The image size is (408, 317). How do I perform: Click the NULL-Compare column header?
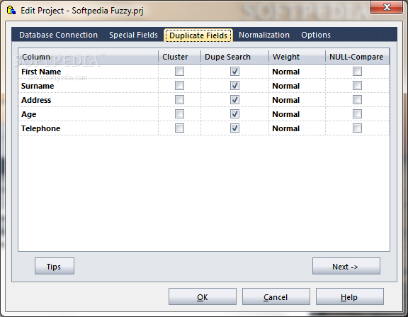[x=357, y=57]
